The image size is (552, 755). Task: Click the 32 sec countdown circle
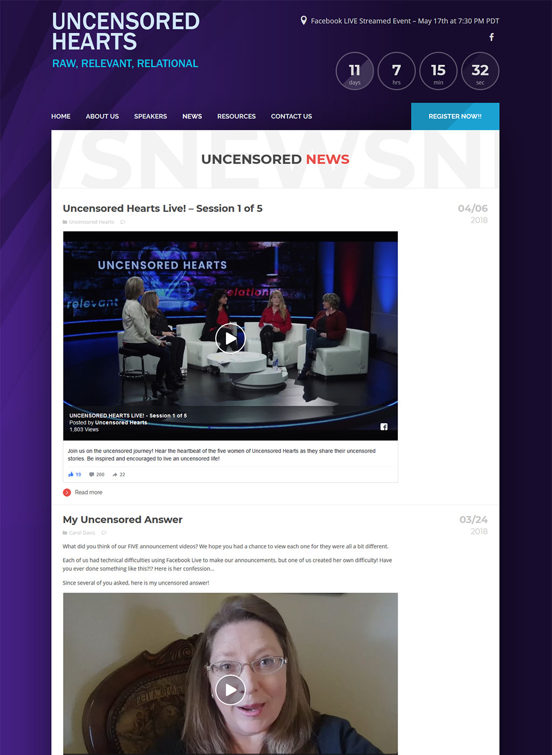click(480, 71)
